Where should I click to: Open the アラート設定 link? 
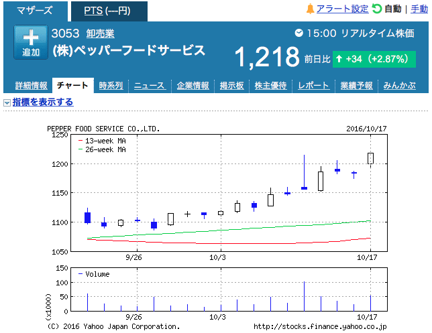343,9
